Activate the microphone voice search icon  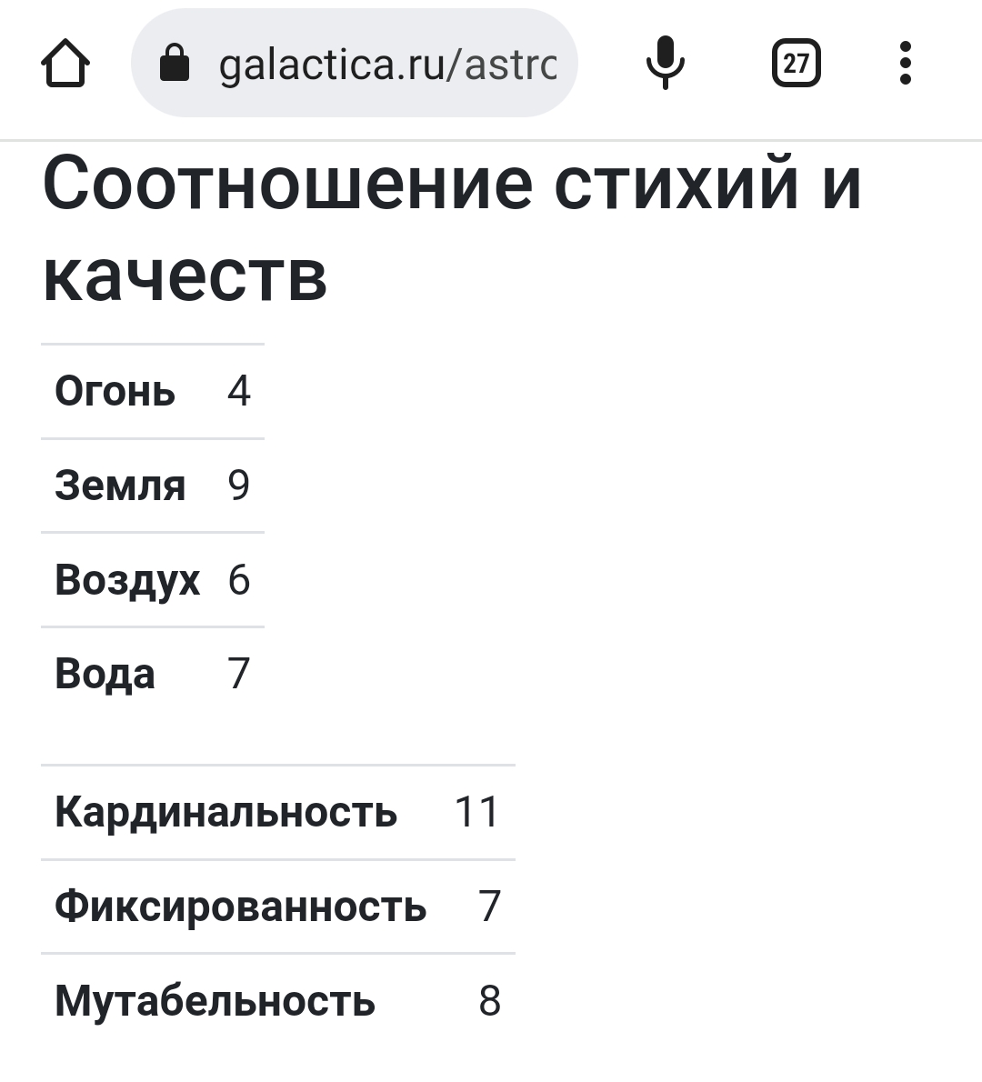[x=666, y=63]
